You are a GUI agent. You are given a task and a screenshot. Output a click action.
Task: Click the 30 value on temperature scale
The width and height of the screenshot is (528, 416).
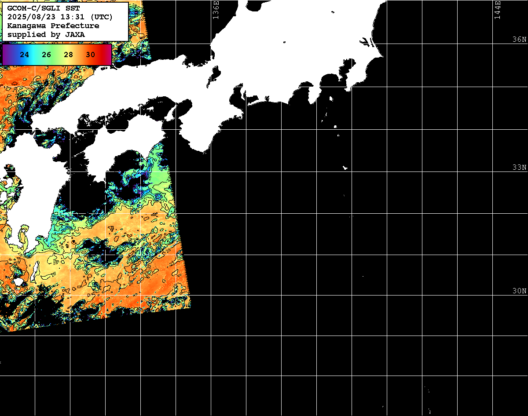91,55
